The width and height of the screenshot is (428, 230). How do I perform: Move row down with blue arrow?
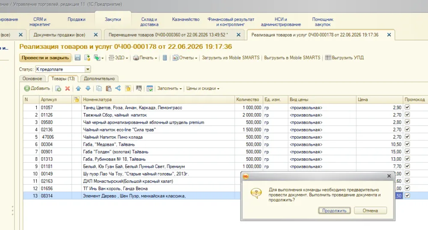tap(88, 89)
